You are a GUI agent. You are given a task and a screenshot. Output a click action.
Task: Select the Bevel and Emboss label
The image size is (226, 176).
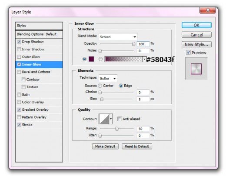(x=36, y=72)
